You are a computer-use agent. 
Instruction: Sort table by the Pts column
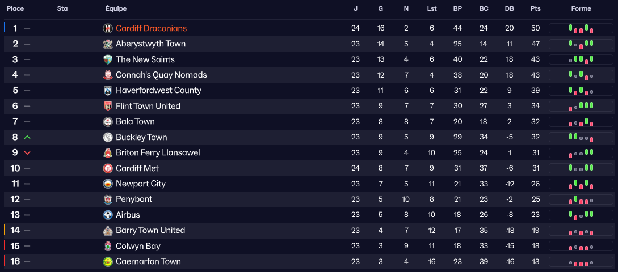click(535, 8)
